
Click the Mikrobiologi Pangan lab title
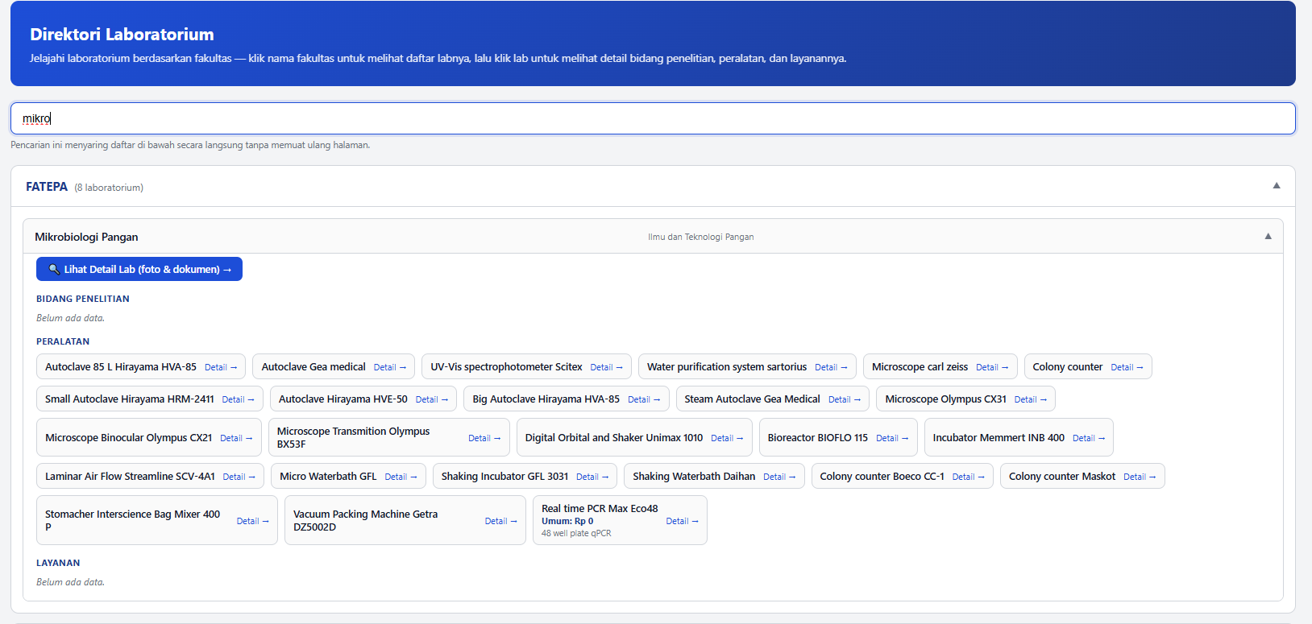point(86,237)
